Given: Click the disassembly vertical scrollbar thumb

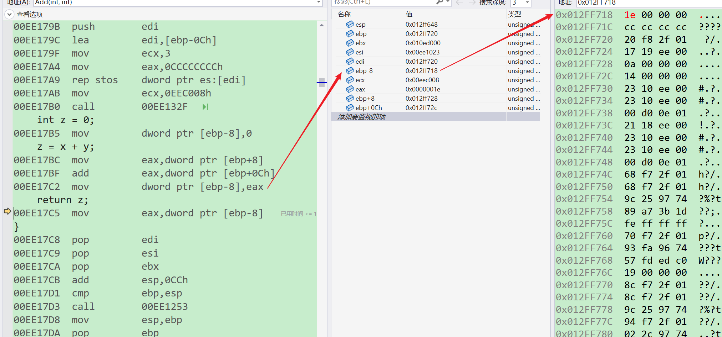Looking at the screenshot, I should (x=322, y=83).
